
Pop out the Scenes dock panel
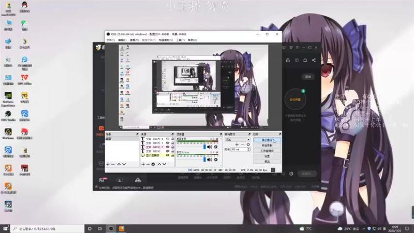137,134
